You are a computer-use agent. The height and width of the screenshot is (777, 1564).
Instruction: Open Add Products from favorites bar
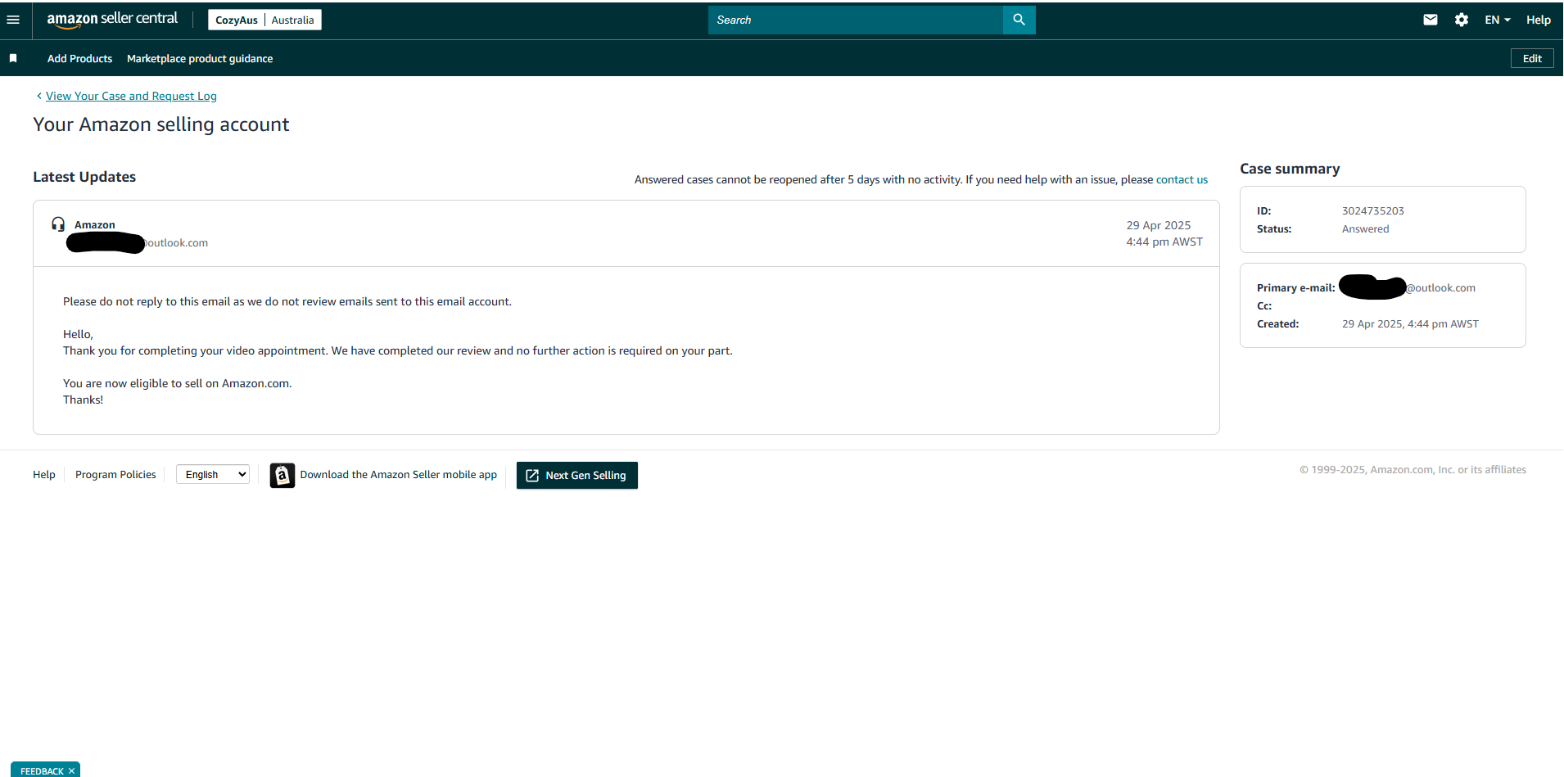coord(79,58)
